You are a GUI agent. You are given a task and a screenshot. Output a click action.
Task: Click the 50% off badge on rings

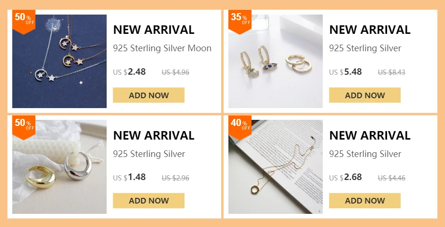pos(24,125)
